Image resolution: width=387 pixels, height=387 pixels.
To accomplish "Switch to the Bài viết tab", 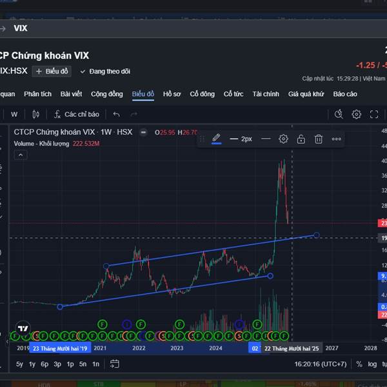I will click(x=71, y=94).
